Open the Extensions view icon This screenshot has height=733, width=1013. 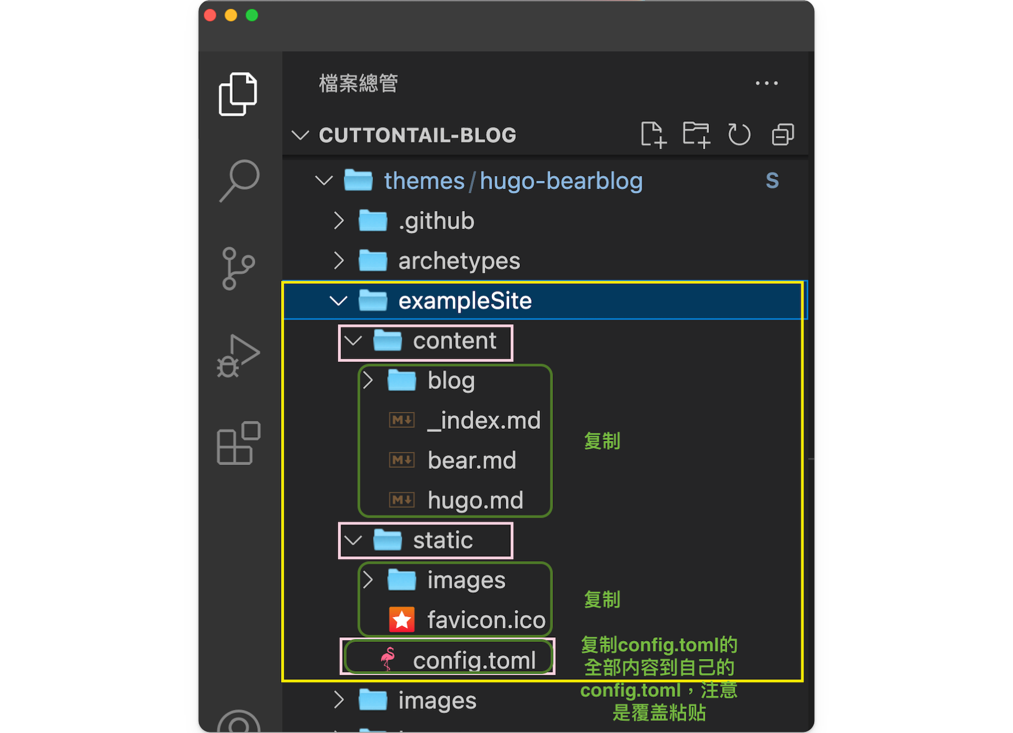238,443
